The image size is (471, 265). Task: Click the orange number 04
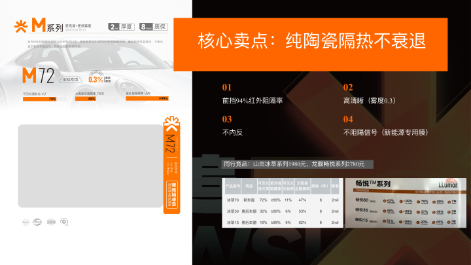click(x=348, y=119)
